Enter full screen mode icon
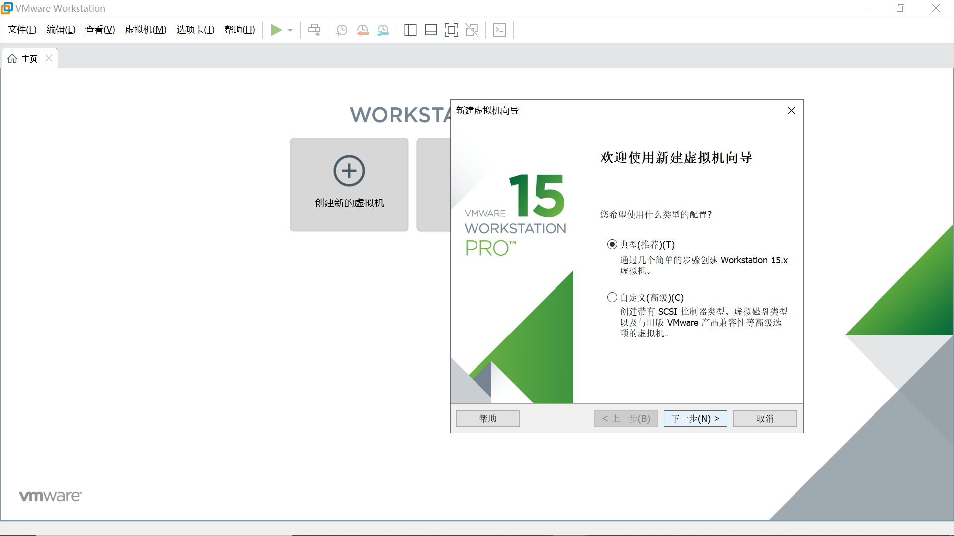 [451, 30]
